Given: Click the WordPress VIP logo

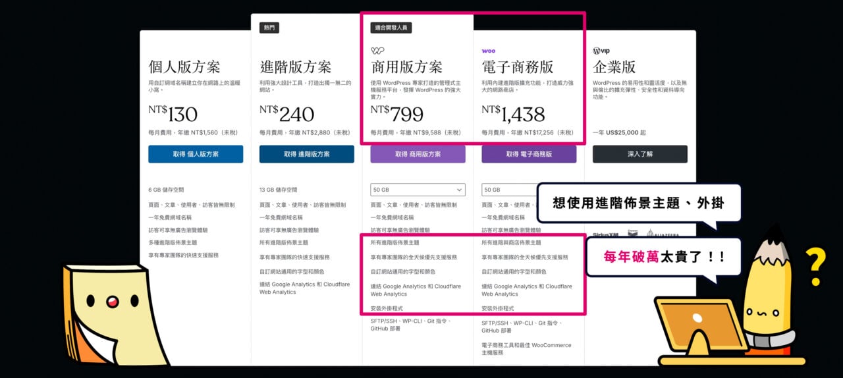Looking at the screenshot, I should pos(601,51).
